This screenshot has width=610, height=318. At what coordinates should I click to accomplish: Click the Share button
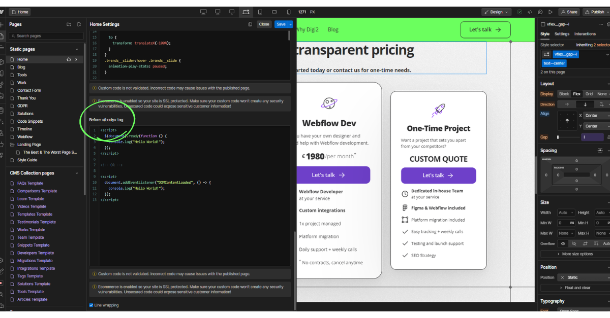pos(569,12)
